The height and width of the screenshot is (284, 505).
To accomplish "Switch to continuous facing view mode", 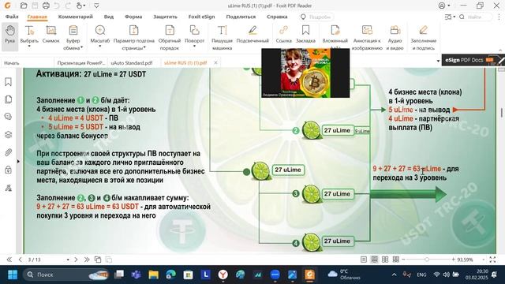I will pyautogui.click(x=396, y=260).
